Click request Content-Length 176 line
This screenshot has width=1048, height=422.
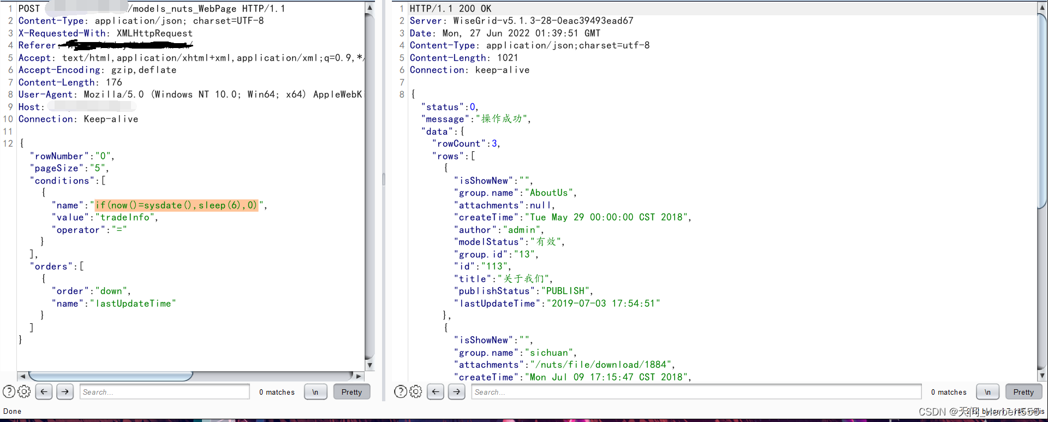70,82
